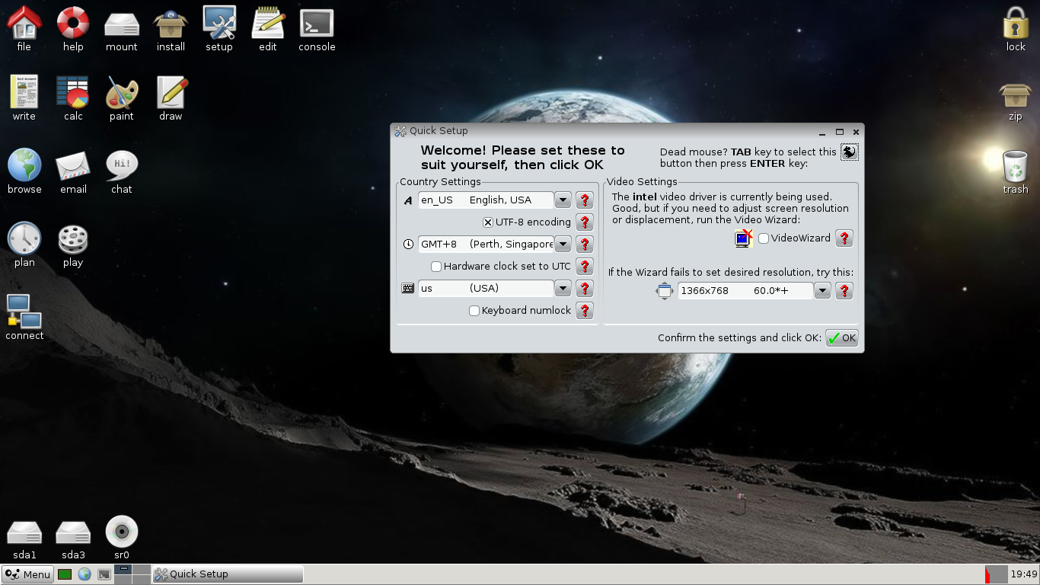This screenshot has height=585, width=1040.
Task: Show help for the 1366x768 resolution setting
Action: click(844, 290)
